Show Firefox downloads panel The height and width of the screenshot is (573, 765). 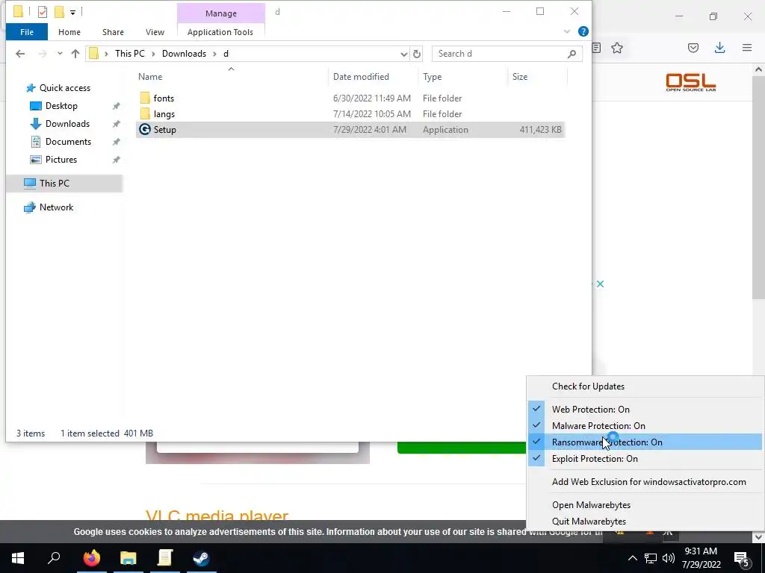[x=719, y=48]
